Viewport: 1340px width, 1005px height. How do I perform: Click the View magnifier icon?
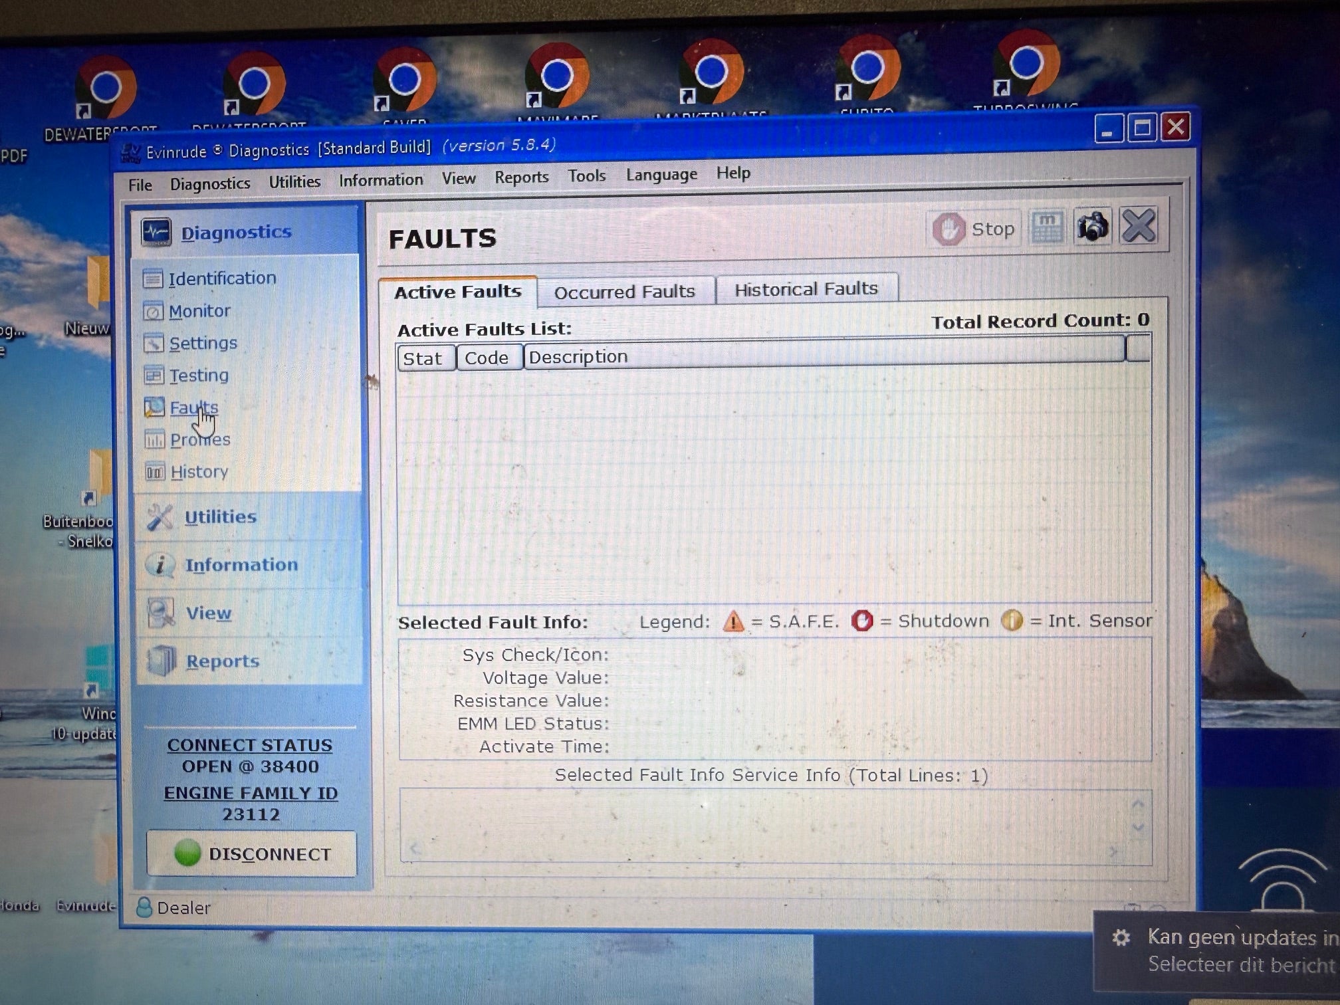pyautogui.click(x=161, y=614)
